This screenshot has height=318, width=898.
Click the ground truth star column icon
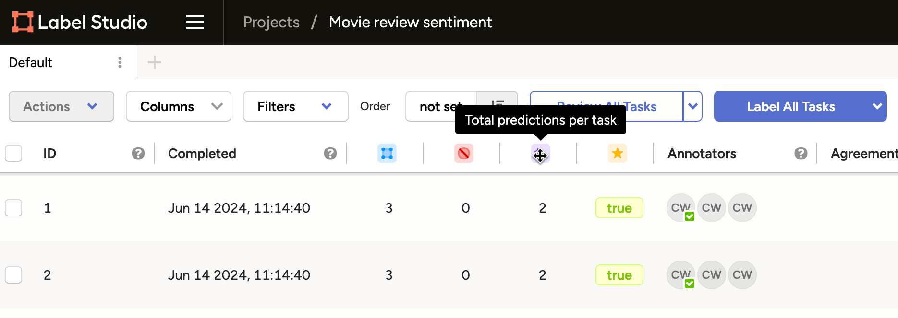pos(618,153)
